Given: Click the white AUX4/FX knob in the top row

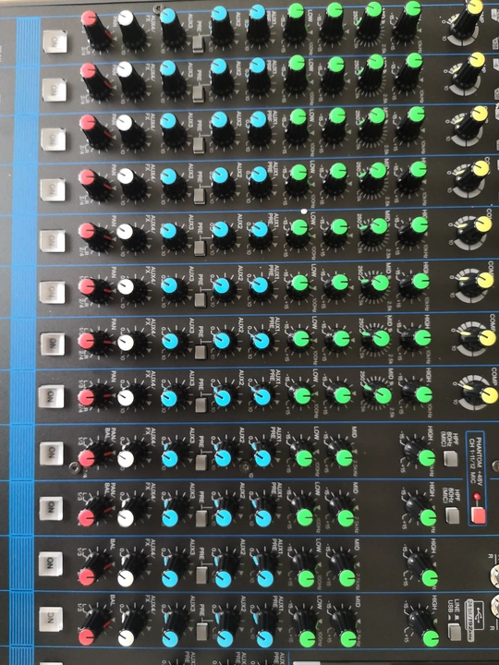Looking at the screenshot, I should [126, 18].
